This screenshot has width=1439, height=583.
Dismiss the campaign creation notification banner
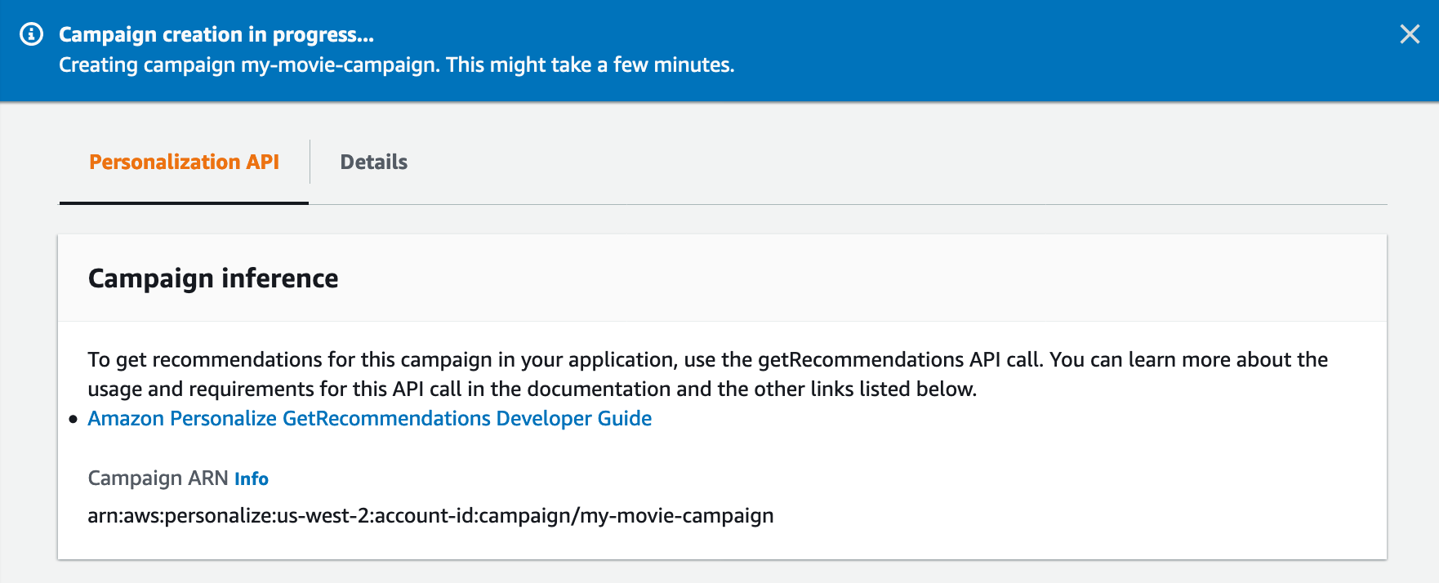1410,34
